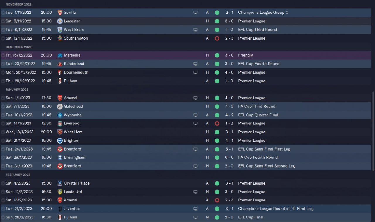
Task: Click the Sevilla club badge
Action: click(60, 13)
